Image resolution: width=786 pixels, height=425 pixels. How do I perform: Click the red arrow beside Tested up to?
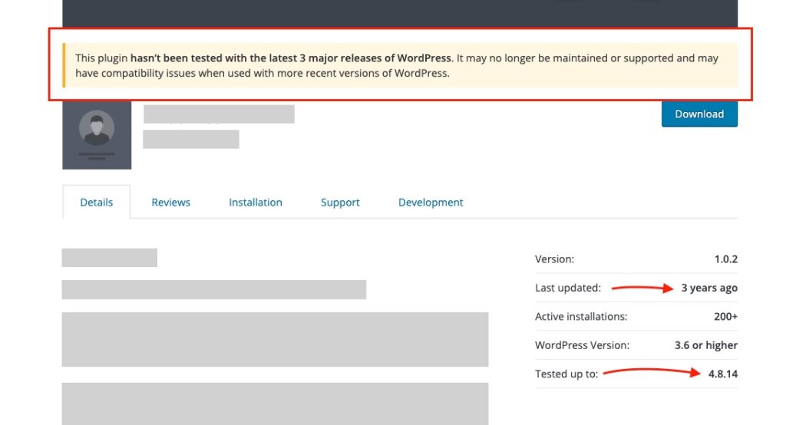tap(652, 372)
